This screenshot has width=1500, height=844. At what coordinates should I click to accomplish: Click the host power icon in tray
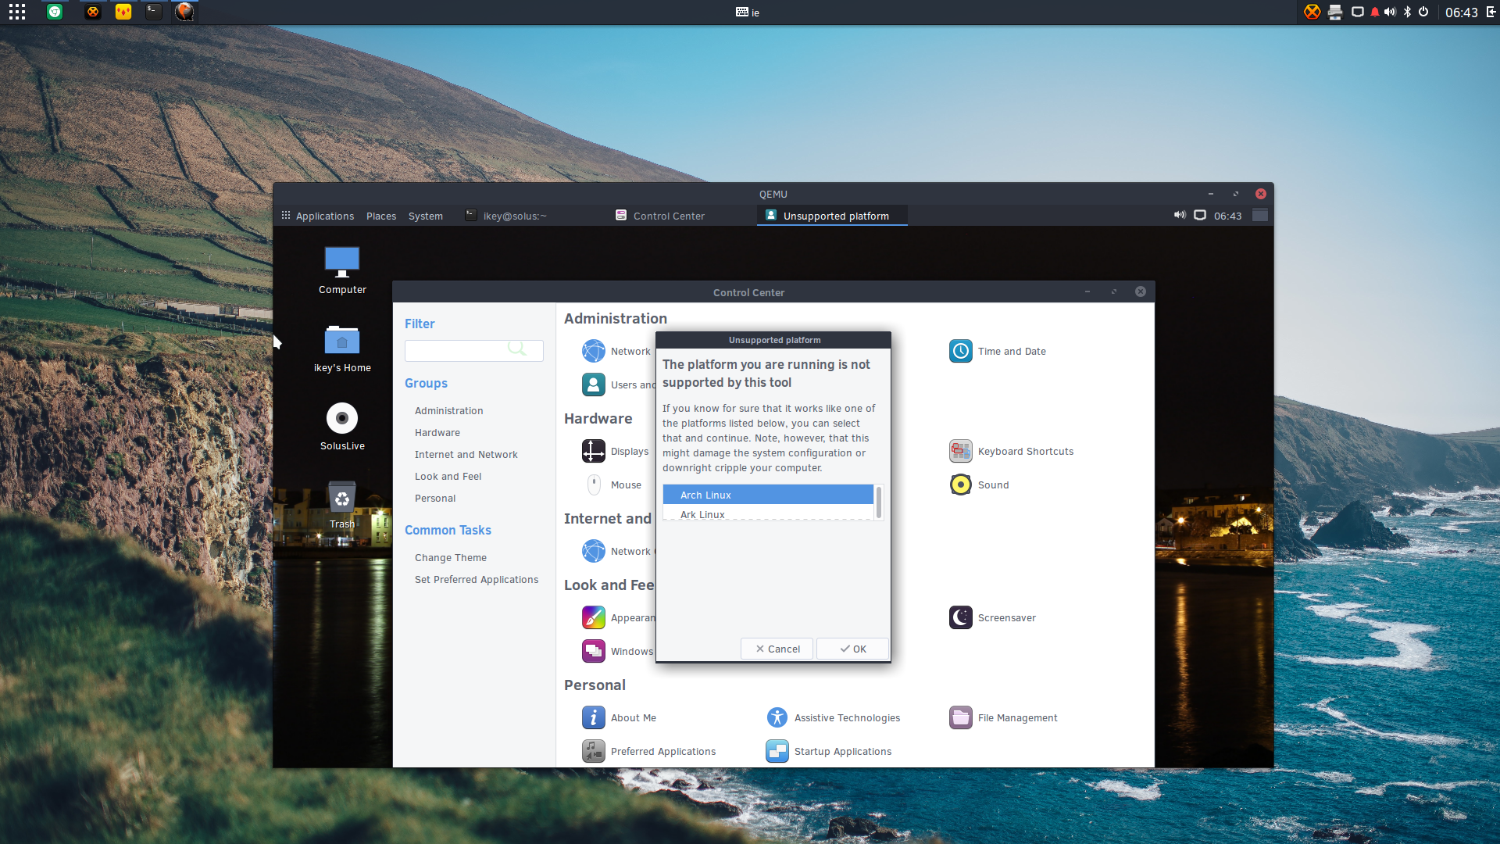(1423, 12)
